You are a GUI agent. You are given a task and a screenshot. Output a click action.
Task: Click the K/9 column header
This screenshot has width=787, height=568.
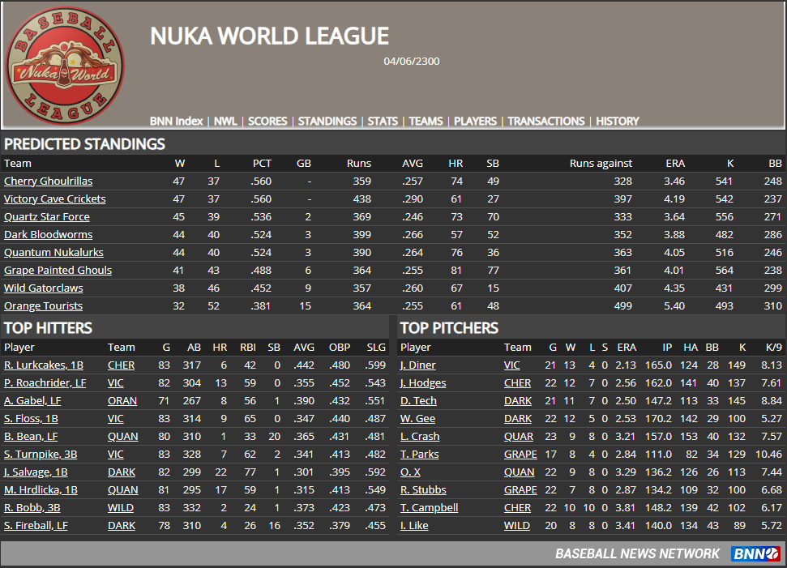(773, 348)
